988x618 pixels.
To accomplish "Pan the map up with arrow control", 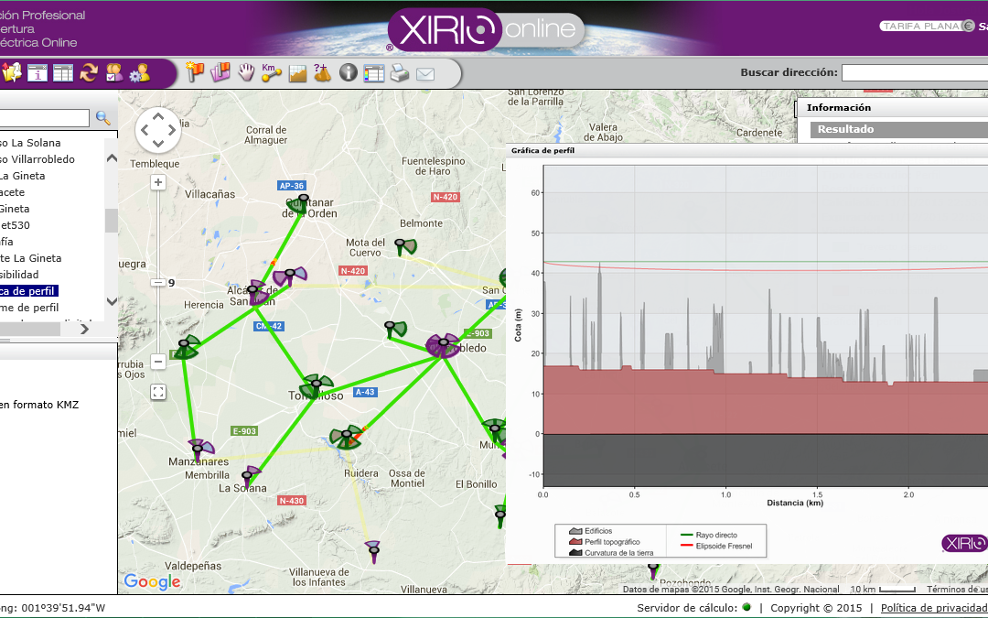I will (x=158, y=116).
